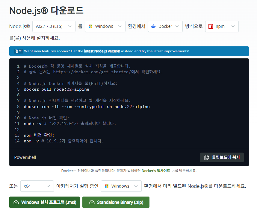This screenshot has height=213, width=257.
Task: Download Windows 설치 프로그램 (.msi)
Action: 45,202
